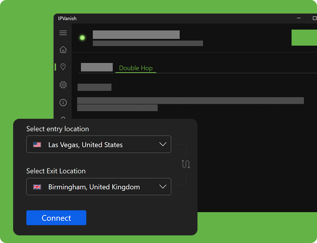Click the green connection status indicator

(82, 38)
